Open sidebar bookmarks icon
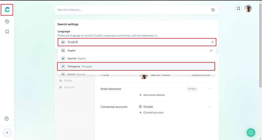 (7, 32)
